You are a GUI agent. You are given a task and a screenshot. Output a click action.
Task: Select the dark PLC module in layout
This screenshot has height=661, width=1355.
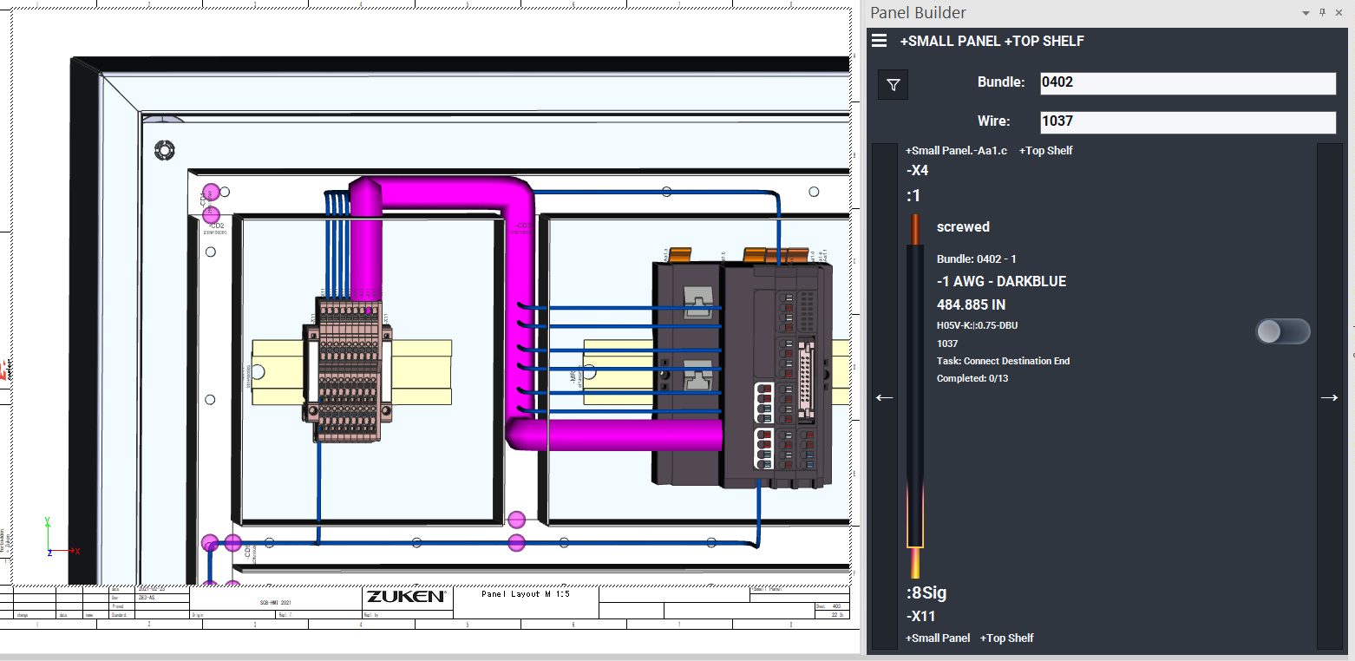743,373
